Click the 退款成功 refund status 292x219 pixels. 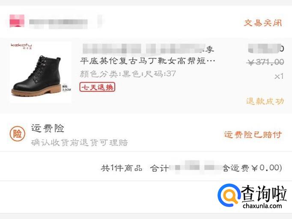(265, 101)
